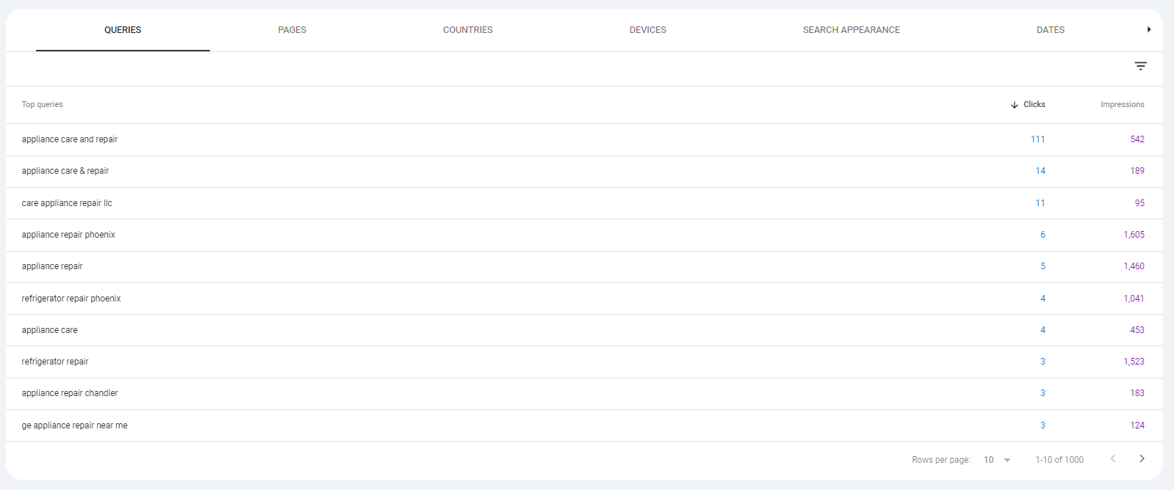Viewport: 1174px width, 490px height.
Task: Select the Search Appearance tab
Action: (851, 30)
